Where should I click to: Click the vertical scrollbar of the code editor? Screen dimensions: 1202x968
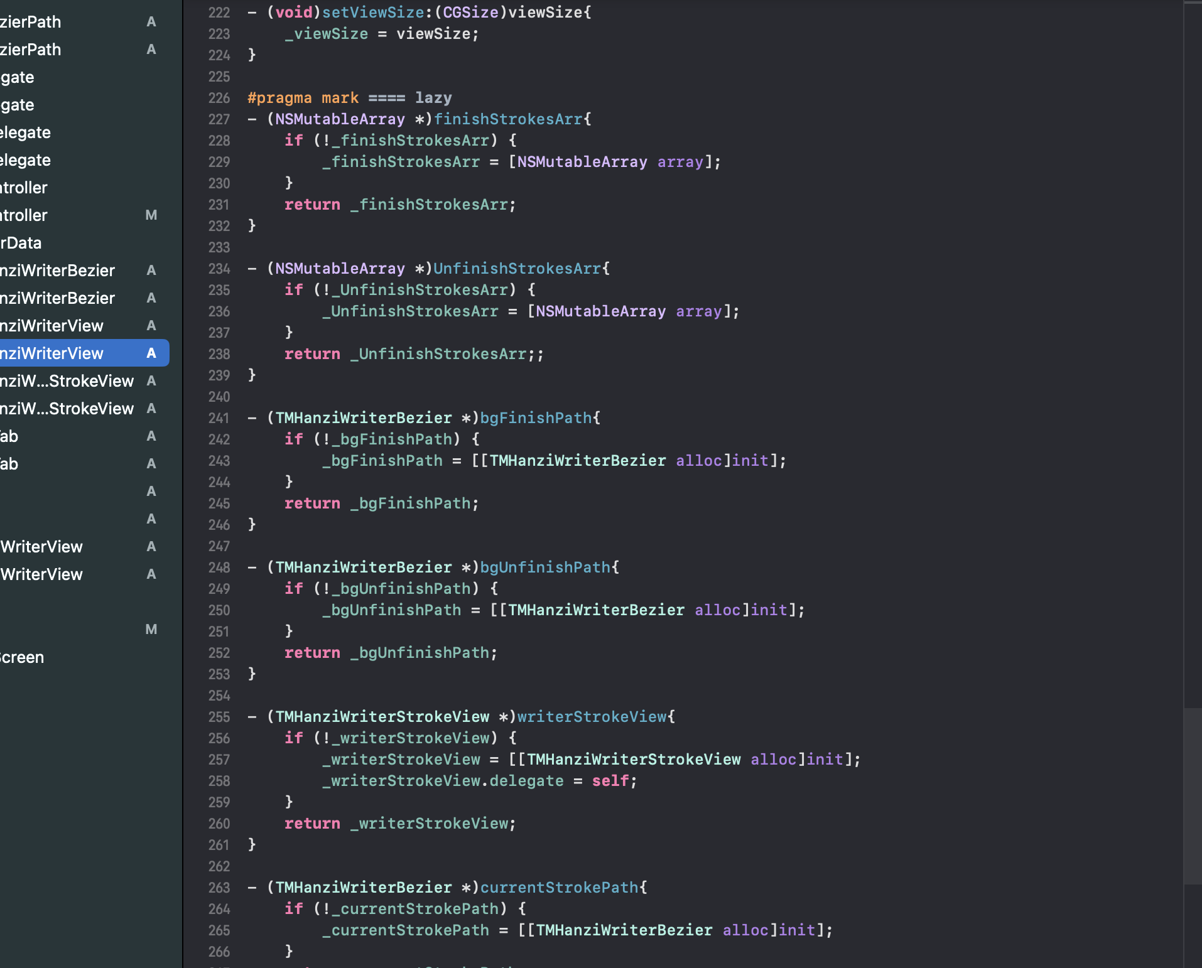coord(1193,796)
